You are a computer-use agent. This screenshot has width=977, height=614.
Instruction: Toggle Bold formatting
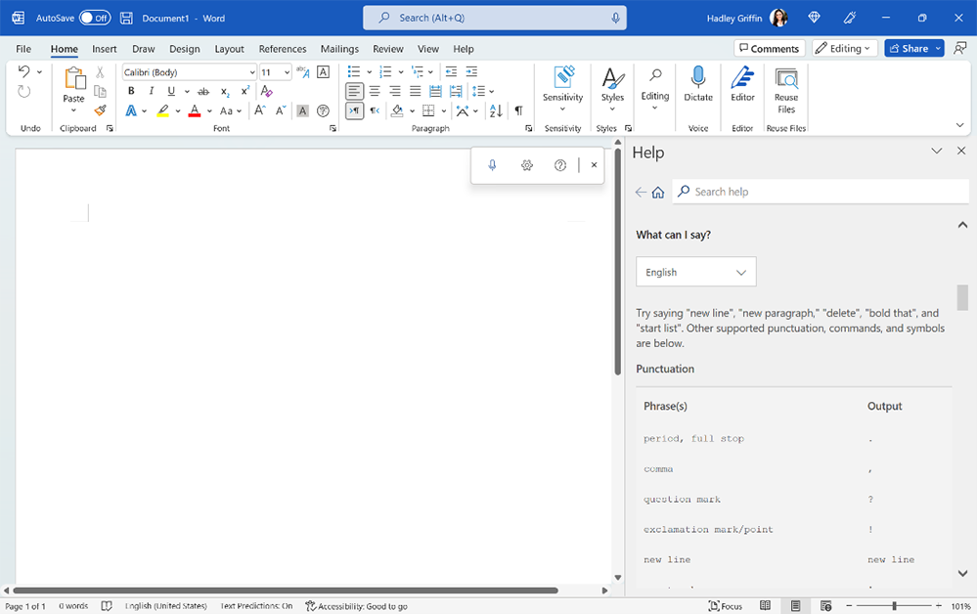[x=131, y=91]
